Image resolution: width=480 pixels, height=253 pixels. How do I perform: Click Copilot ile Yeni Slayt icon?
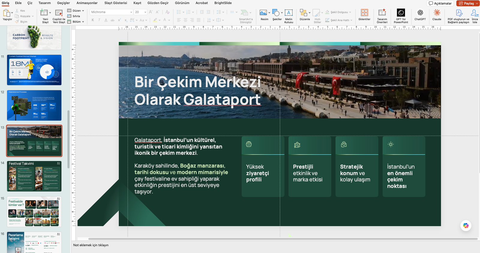point(59,13)
